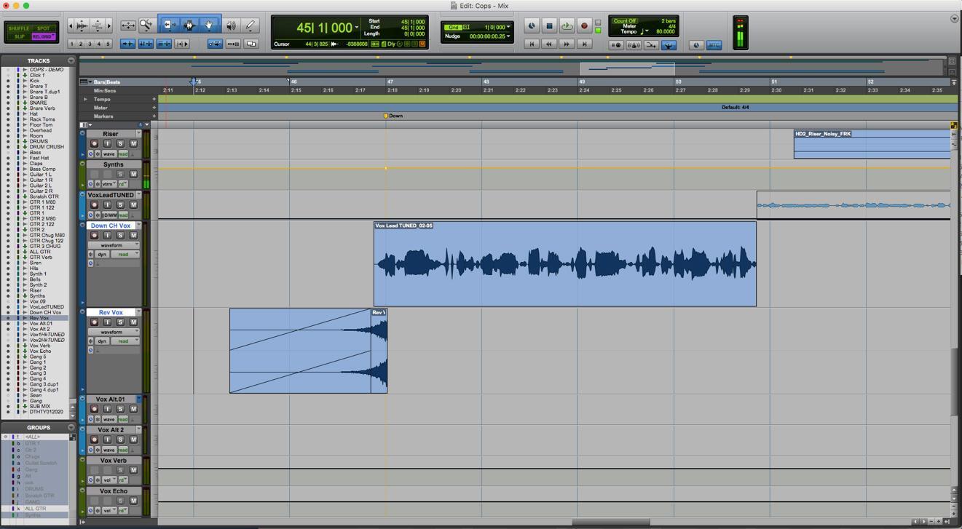
Task: Select the Grabber hand tool
Action: click(x=209, y=25)
